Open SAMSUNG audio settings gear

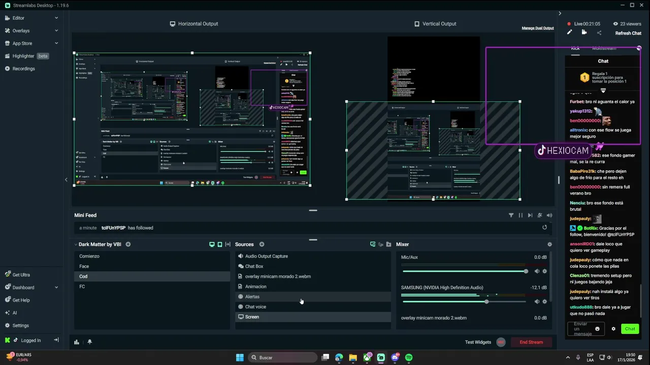tap(545, 302)
